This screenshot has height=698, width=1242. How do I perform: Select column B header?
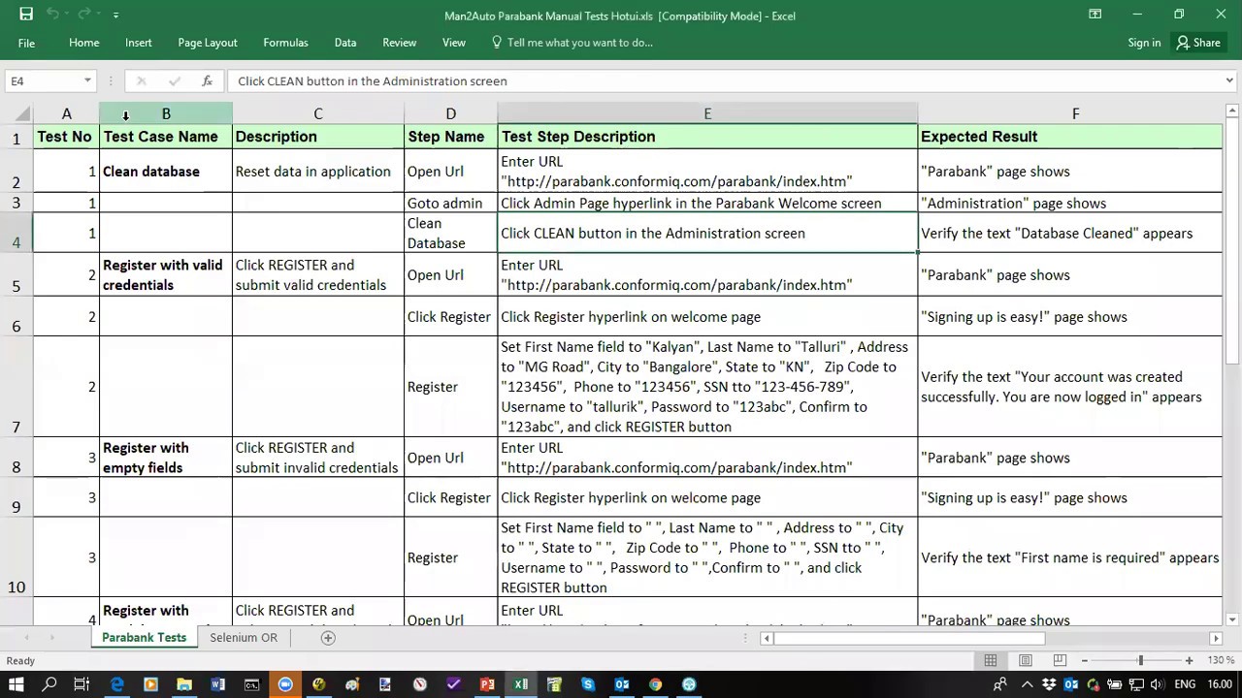pos(166,114)
